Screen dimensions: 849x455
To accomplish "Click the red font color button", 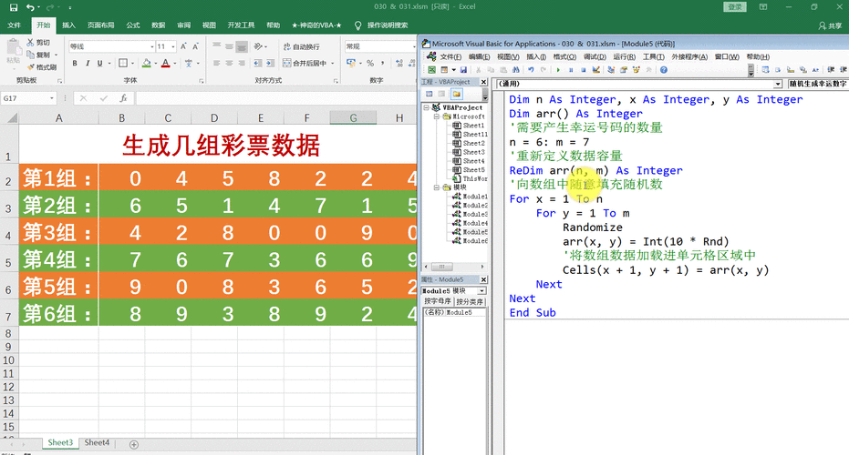I will click(165, 64).
